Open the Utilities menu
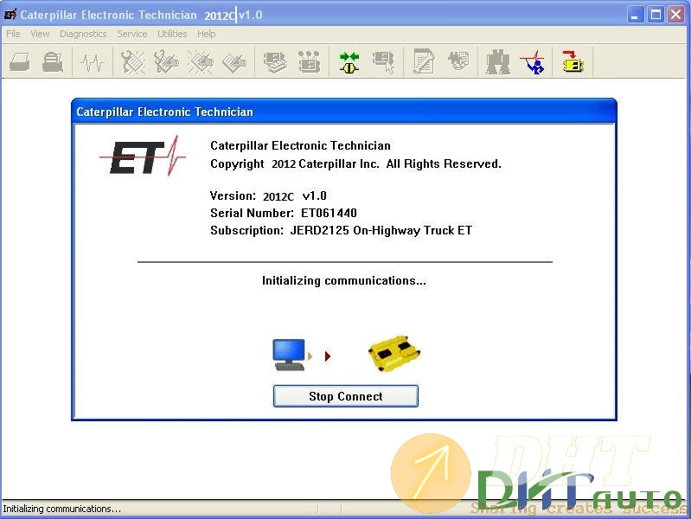The width and height of the screenshot is (691, 519). pyautogui.click(x=172, y=34)
